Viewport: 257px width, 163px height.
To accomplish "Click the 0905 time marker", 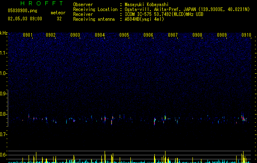I will coord(124,35).
